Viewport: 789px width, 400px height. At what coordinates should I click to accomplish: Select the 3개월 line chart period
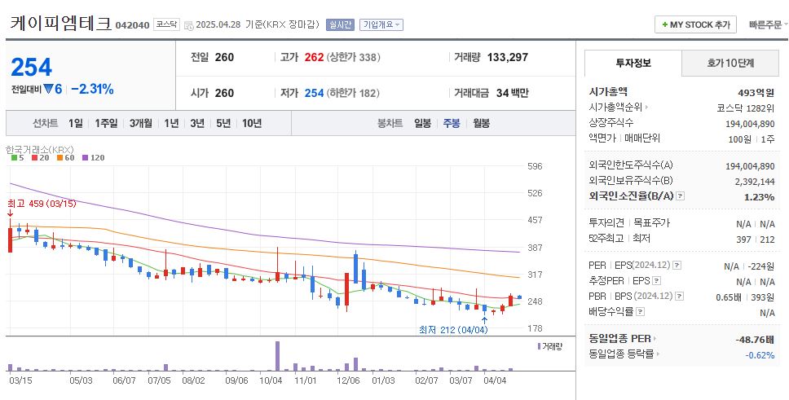click(140, 123)
